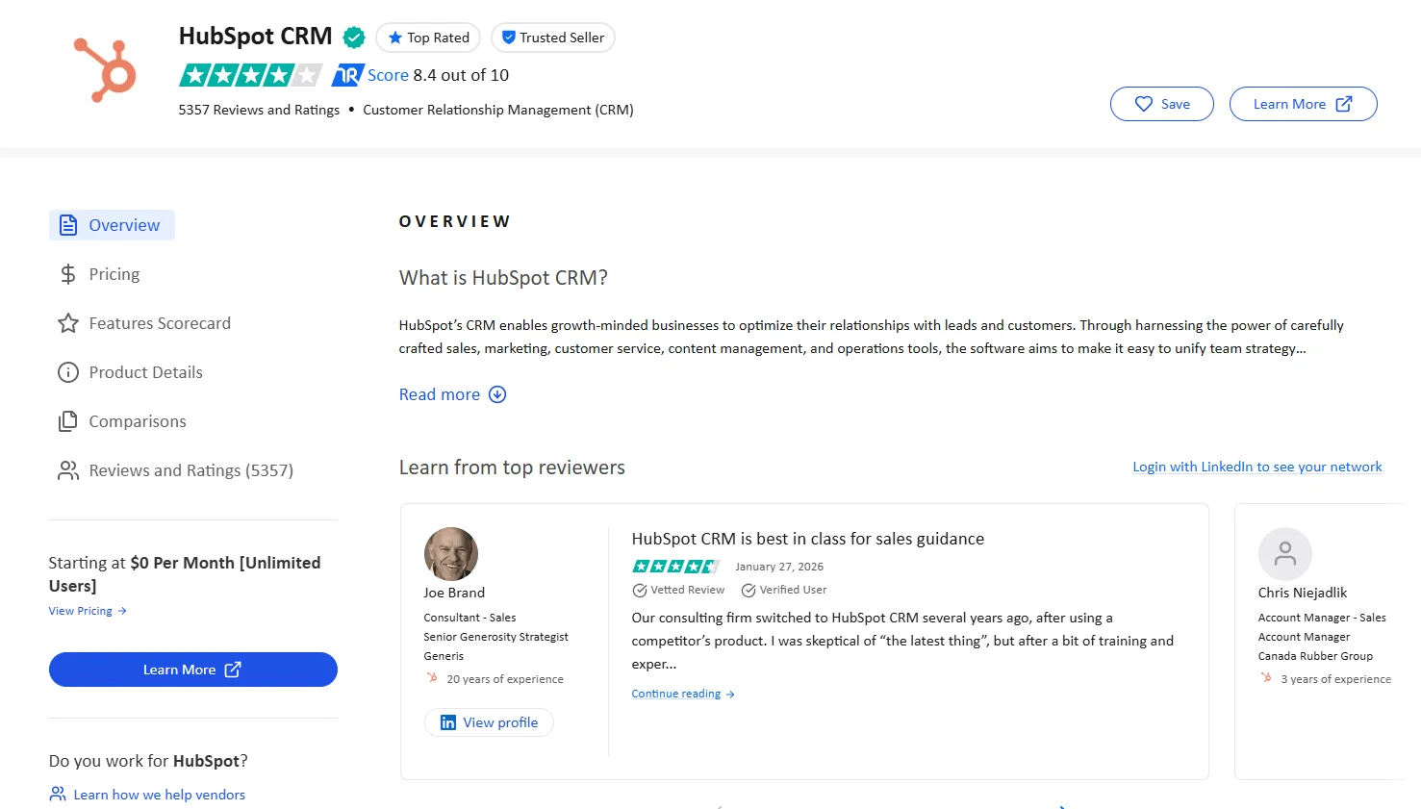Click Login with LinkedIn to see your network
This screenshot has width=1421, height=809.
(x=1256, y=467)
